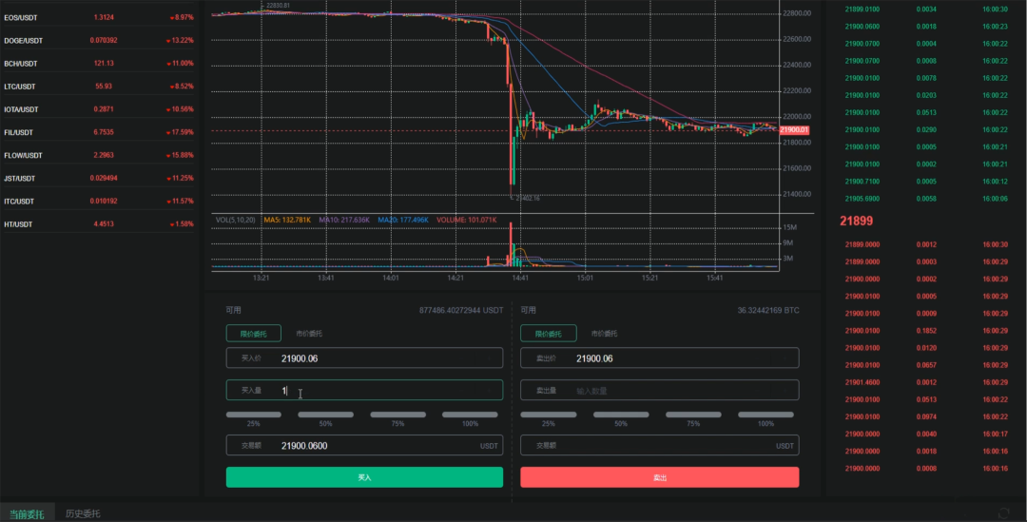
Task: Click the 21905.6900 sell order price
Action: [862, 199]
